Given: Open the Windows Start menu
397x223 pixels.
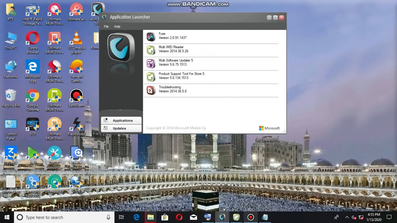Looking at the screenshot, I should coord(7,217).
